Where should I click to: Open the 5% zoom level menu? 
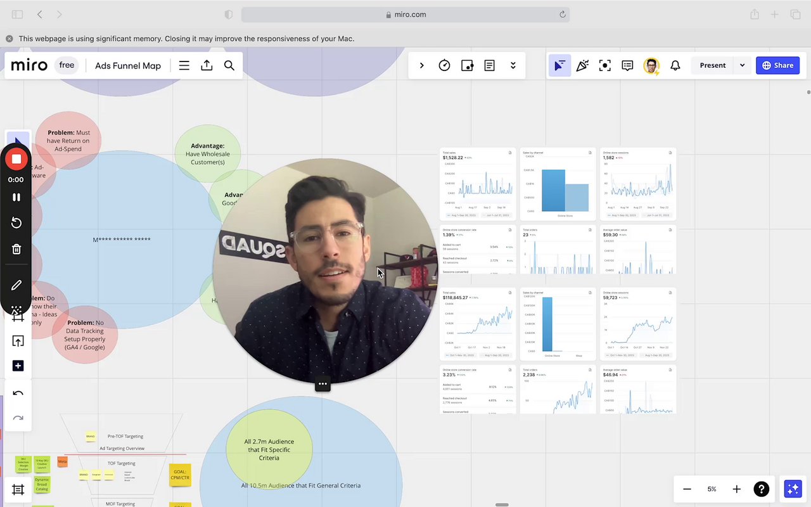[712, 489]
